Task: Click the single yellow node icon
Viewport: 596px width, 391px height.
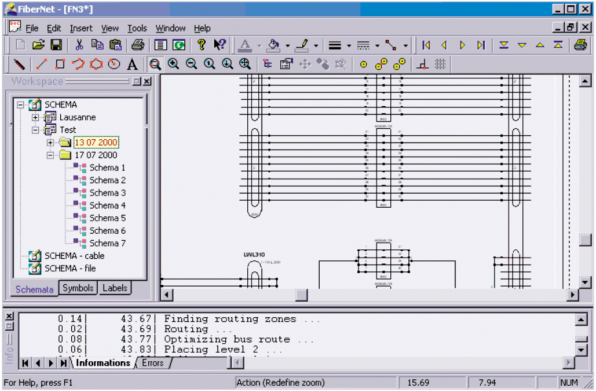Action: pyautogui.click(x=364, y=64)
